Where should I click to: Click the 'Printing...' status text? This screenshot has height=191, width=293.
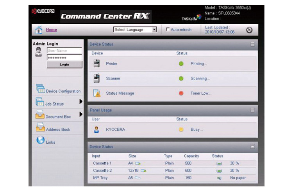198,64
